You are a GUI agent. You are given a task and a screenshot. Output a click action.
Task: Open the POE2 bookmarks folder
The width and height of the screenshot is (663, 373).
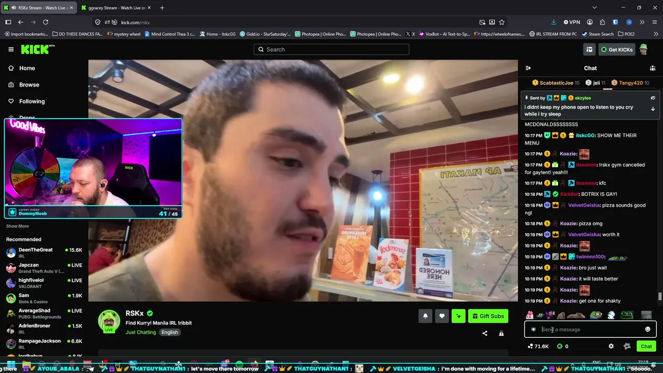[x=626, y=34]
